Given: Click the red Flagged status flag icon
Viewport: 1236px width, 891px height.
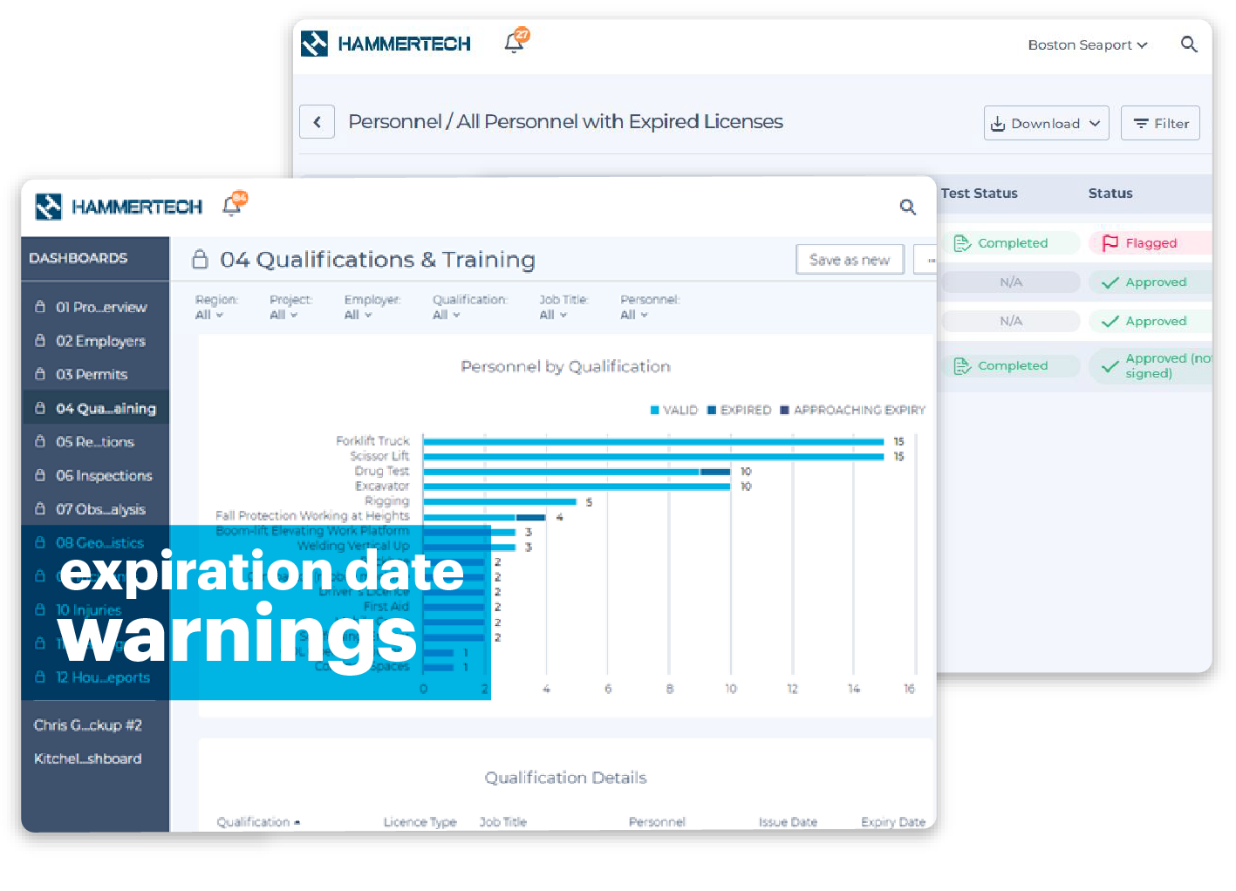Looking at the screenshot, I should pyautogui.click(x=1111, y=243).
